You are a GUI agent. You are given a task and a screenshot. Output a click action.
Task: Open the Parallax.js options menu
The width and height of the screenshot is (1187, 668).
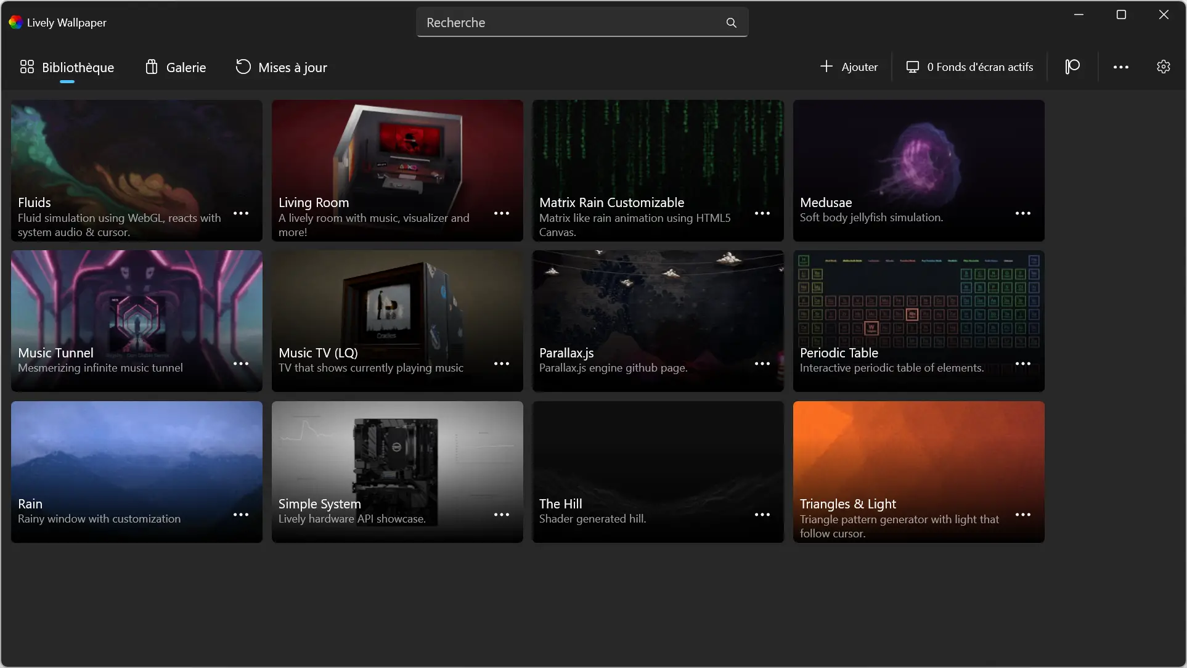(x=762, y=364)
